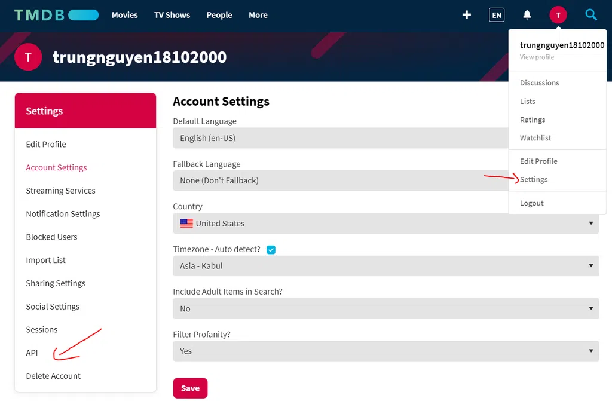Click the red user avatar in header

pos(558,15)
